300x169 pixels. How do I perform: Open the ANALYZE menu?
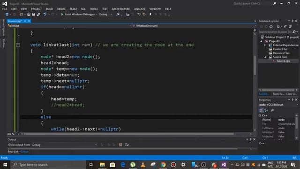point(140,9)
